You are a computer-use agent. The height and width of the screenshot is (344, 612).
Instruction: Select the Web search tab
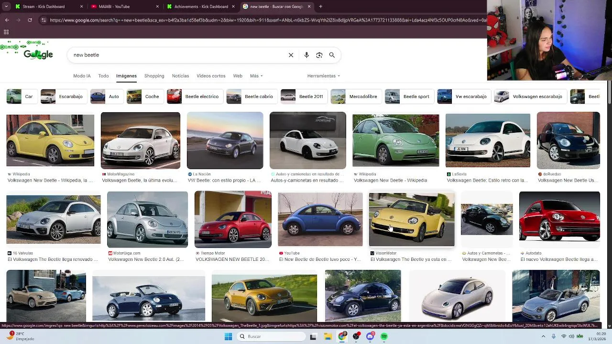[238, 76]
